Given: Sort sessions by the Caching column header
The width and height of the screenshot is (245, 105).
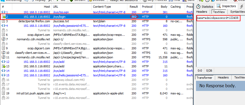Looking at the screenshot, I should (x=177, y=7).
